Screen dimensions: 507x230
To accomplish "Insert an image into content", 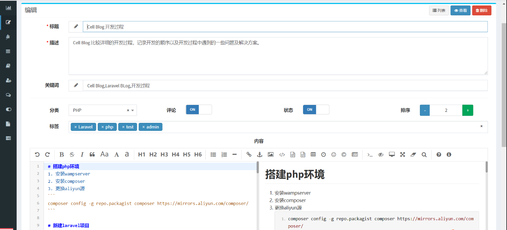I will pos(271,155).
